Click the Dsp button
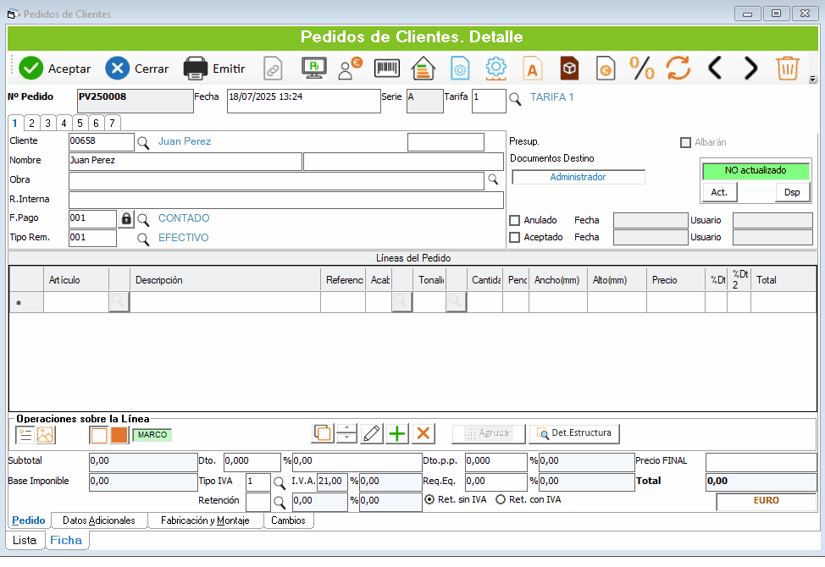Screen dimensions: 825x567 (792, 192)
